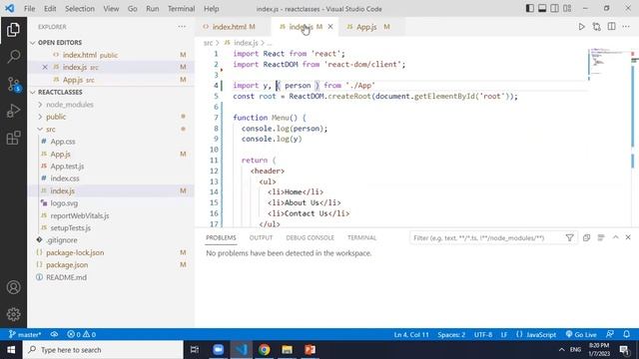This screenshot has height=359, width=639.
Task: Open the File menu
Action: coord(29,9)
